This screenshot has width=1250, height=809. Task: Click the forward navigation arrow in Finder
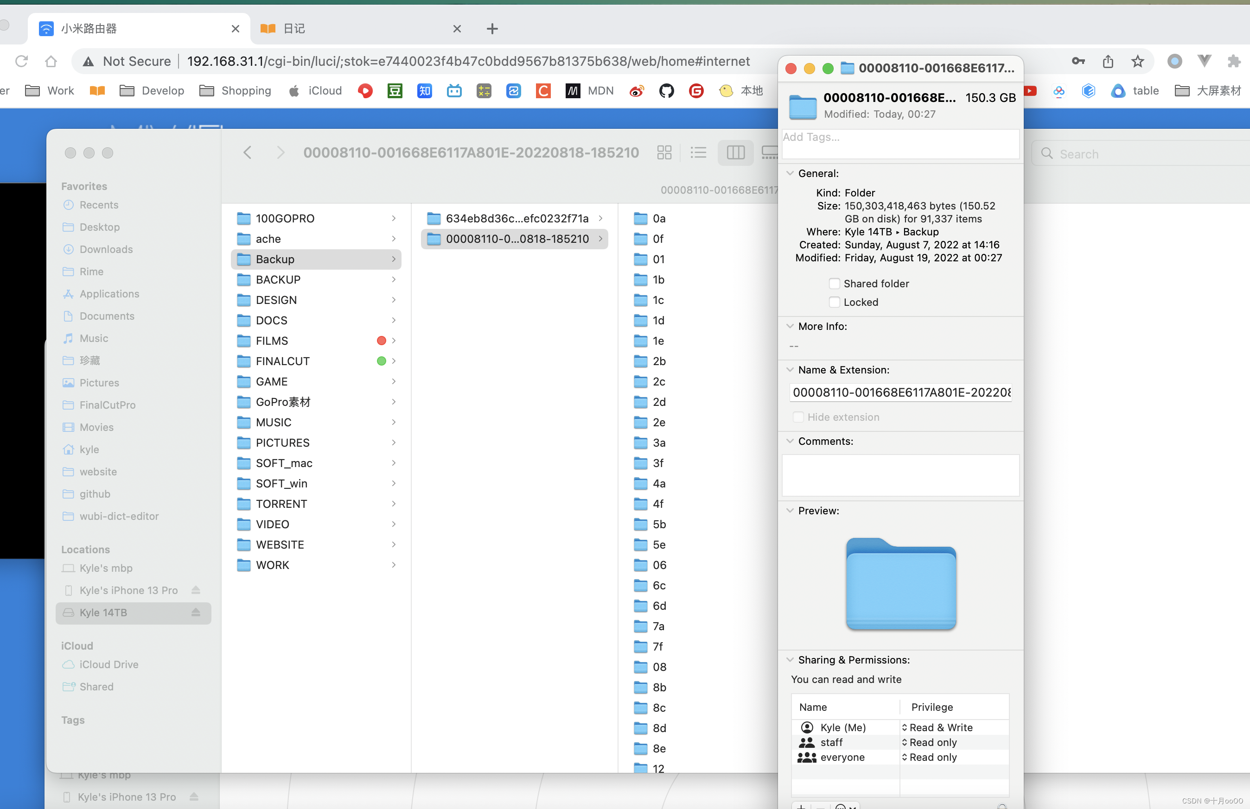(281, 152)
